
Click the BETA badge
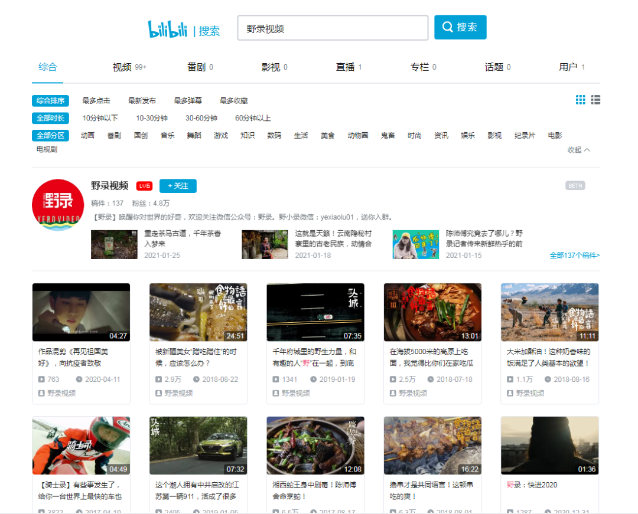tap(575, 186)
